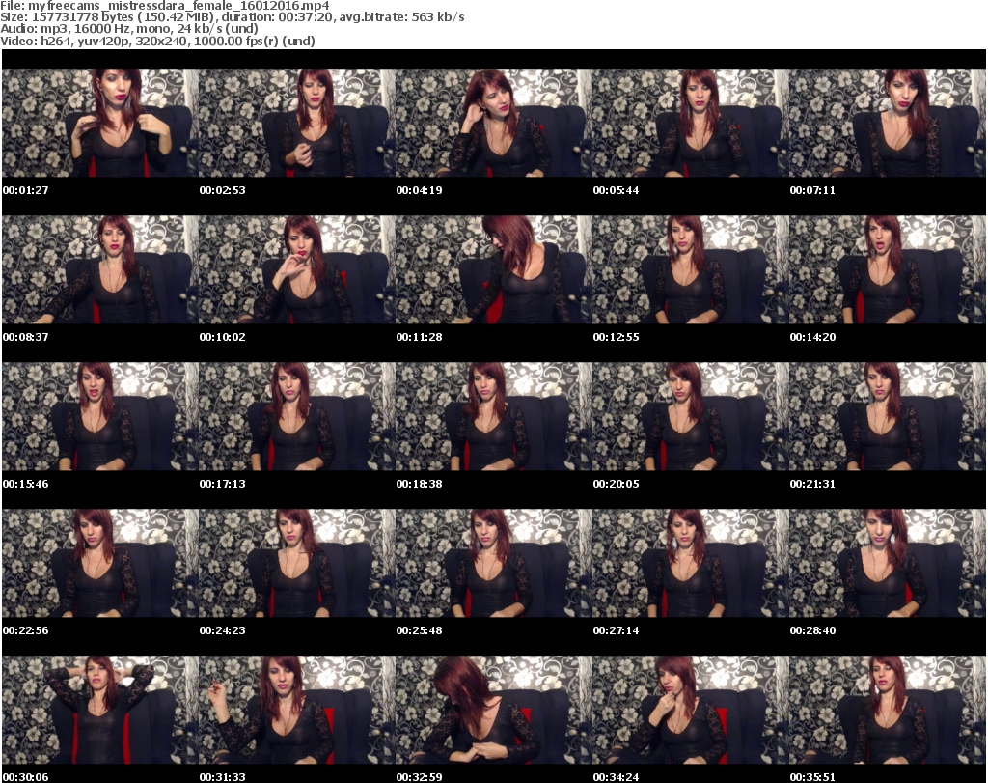Image resolution: width=988 pixels, height=783 pixels.
Task: Click the timestamp text 00:12:55
Action: 616,337
